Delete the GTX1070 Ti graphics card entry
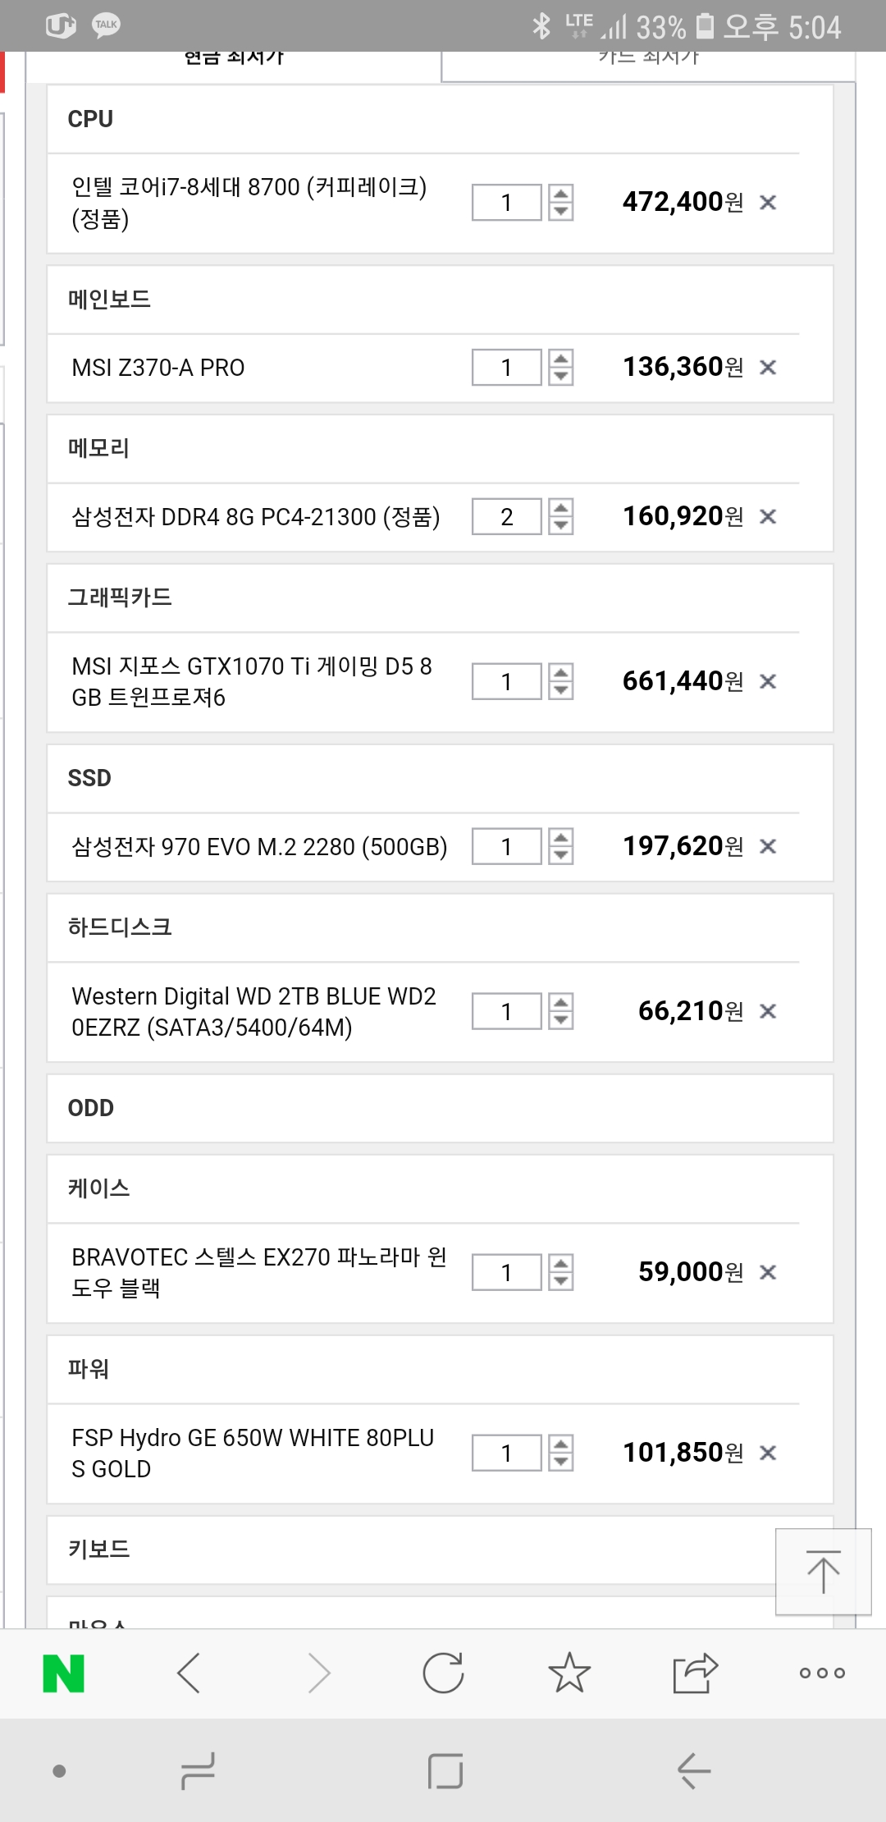Screen dimensions: 886x1822 768,682
